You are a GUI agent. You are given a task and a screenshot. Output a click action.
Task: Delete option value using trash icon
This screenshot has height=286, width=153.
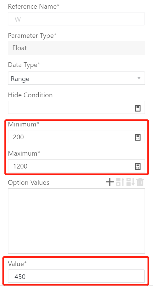[x=140, y=182]
